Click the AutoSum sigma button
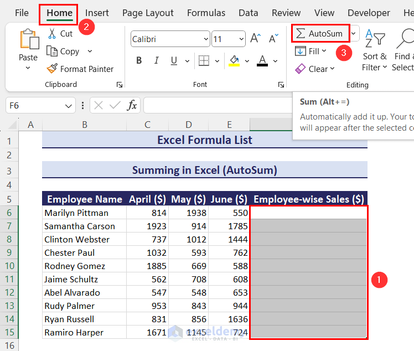Viewport: 414px width, 351px height. point(320,34)
